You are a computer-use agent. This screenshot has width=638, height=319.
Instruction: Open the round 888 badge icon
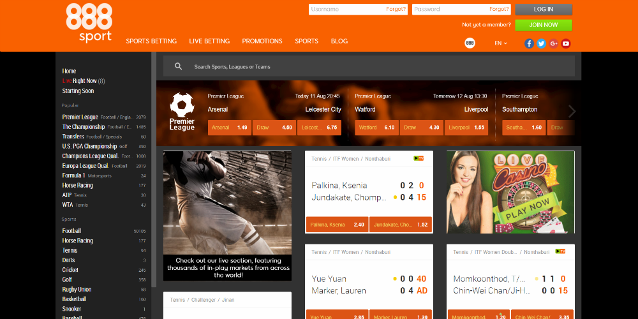pyautogui.click(x=470, y=43)
